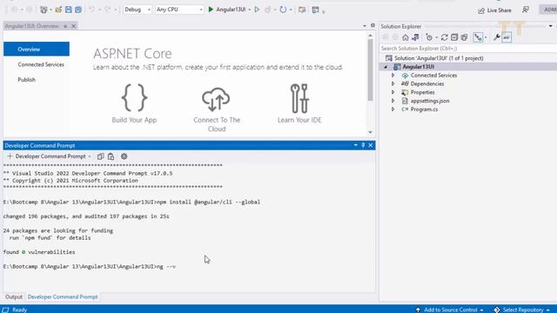Viewport: 557px width, 313px height.
Task: Select the Angular13UI Overview document tab
Action: pos(32,26)
